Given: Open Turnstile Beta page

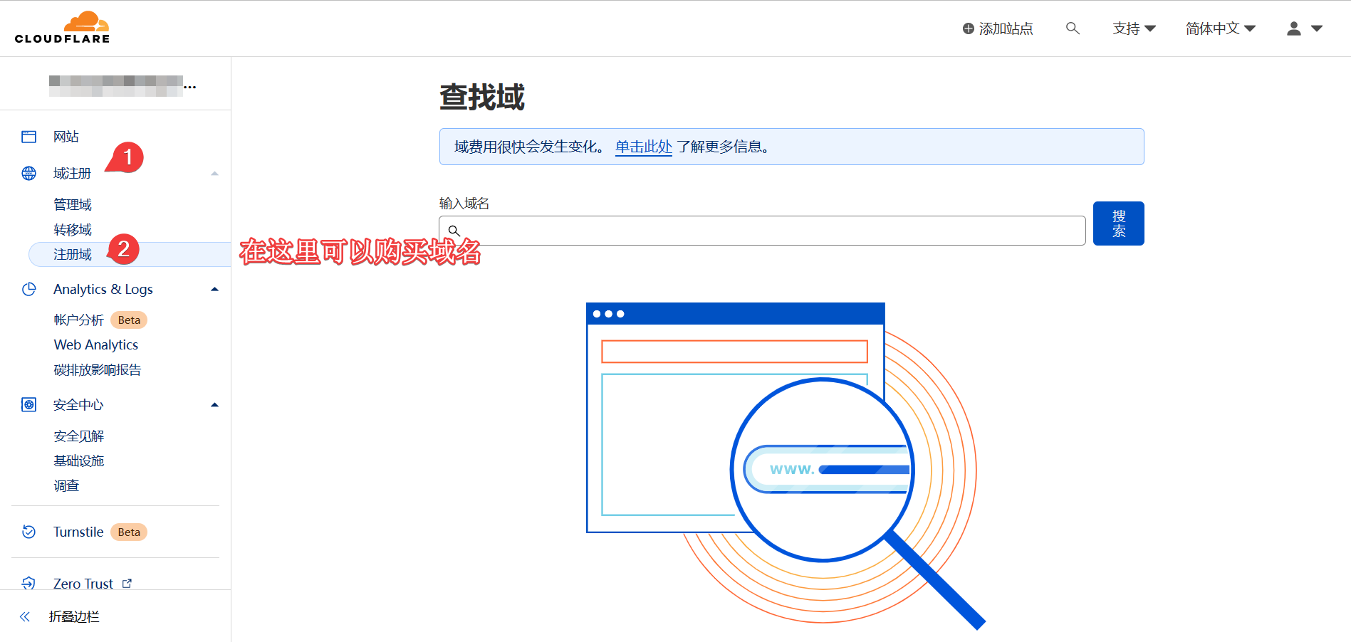Looking at the screenshot, I should (x=78, y=532).
